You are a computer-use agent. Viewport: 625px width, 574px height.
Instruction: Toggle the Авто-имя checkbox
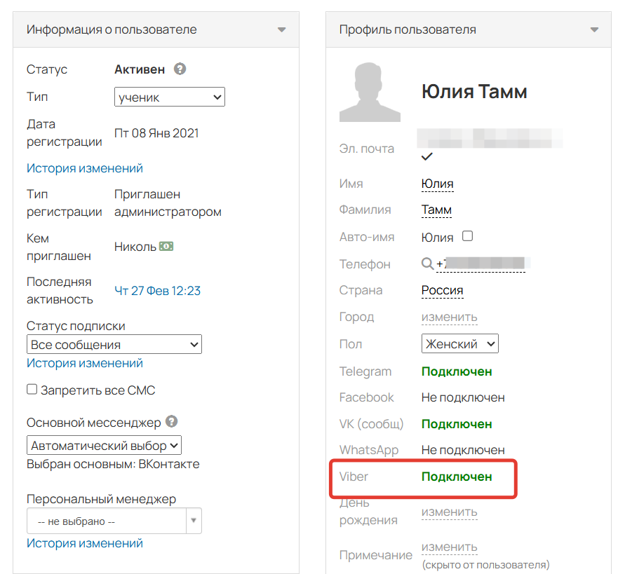(x=467, y=236)
